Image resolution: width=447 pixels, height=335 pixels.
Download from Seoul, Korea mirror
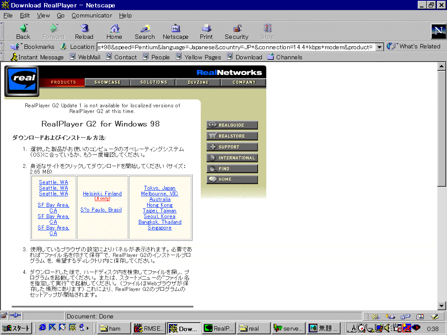(x=160, y=216)
